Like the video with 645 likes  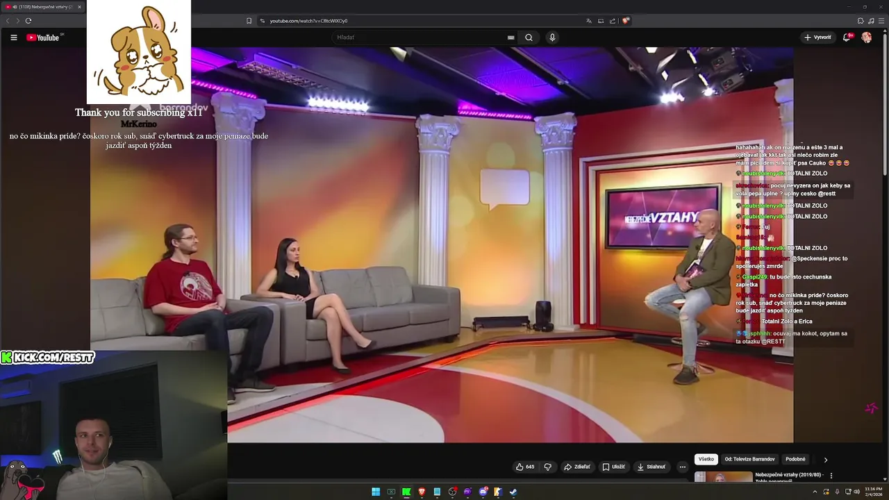click(525, 467)
